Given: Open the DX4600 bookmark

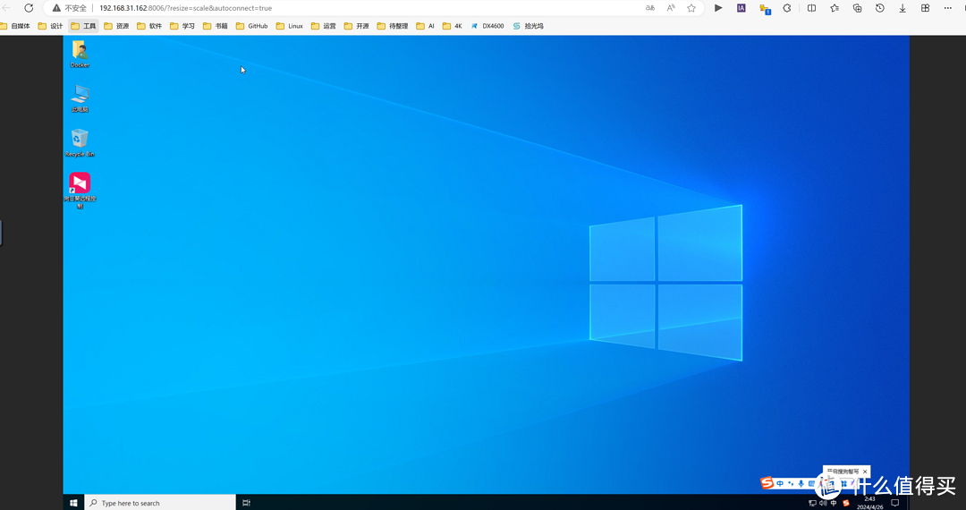Looking at the screenshot, I should coord(487,26).
